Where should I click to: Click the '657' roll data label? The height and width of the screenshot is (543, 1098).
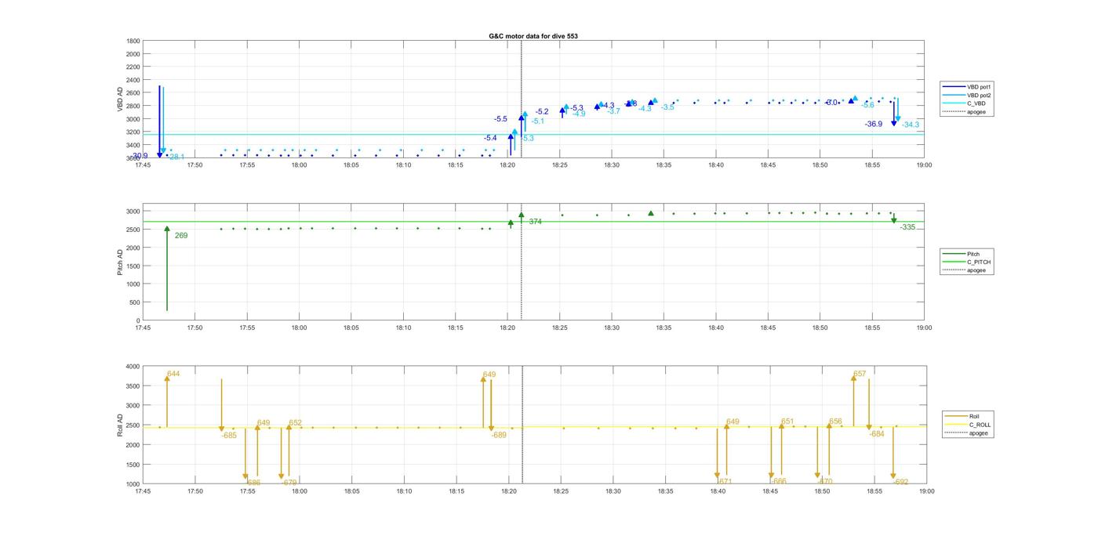pyautogui.click(x=860, y=374)
